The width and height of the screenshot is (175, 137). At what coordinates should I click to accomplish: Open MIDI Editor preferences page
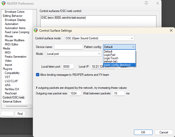pos(12,44)
